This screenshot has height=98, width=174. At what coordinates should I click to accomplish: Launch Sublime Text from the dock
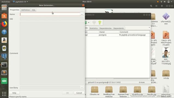coord(4,73)
